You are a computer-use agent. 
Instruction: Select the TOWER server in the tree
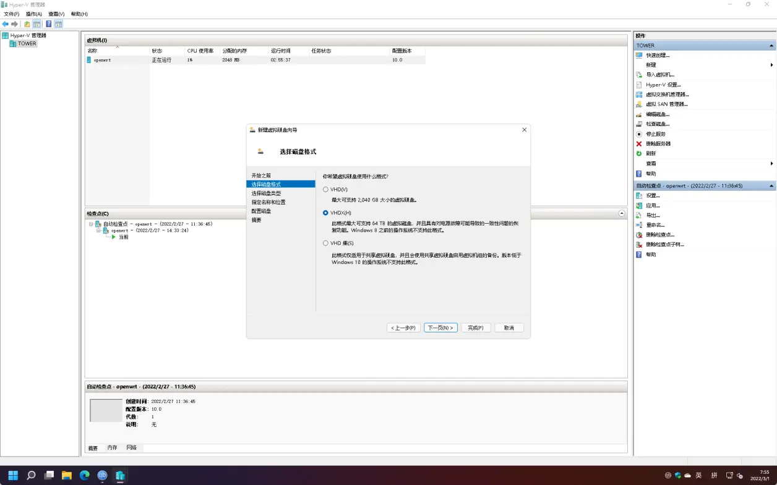coord(27,44)
